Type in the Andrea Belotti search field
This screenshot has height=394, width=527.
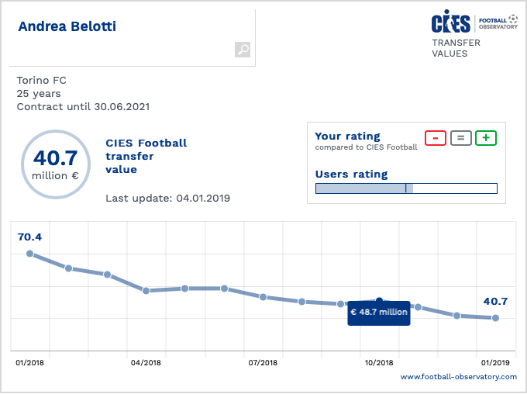[x=124, y=27]
